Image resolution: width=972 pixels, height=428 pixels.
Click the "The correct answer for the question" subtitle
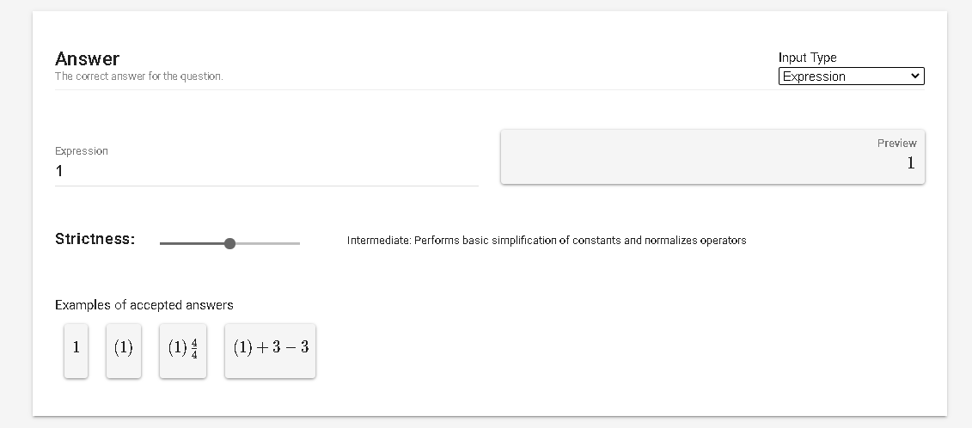pyautogui.click(x=138, y=76)
